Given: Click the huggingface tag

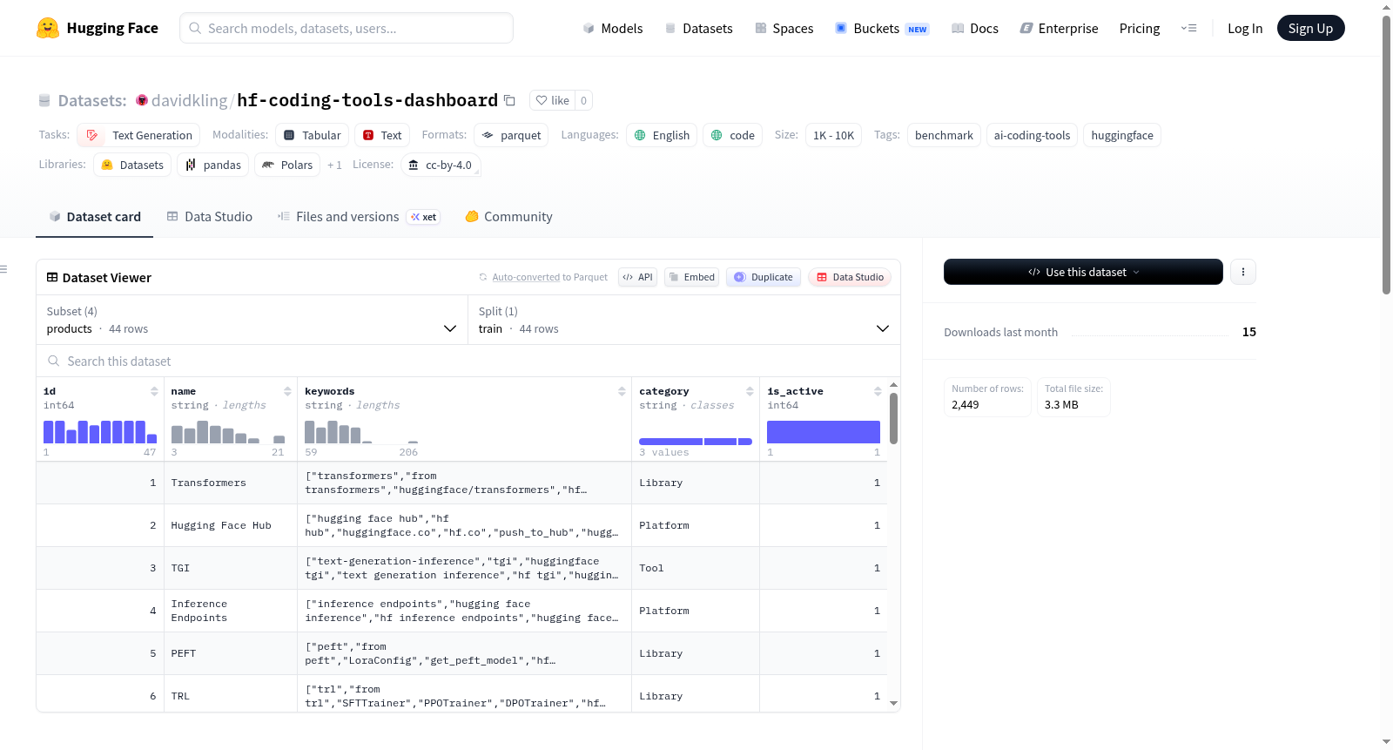Looking at the screenshot, I should (1122, 135).
